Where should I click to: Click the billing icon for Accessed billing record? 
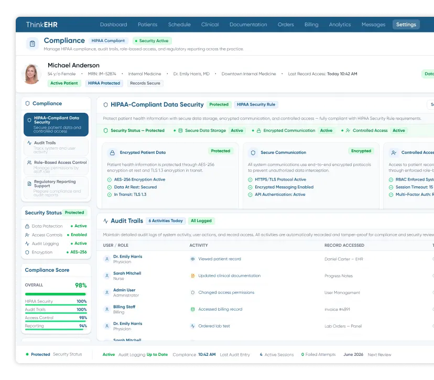point(193,309)
